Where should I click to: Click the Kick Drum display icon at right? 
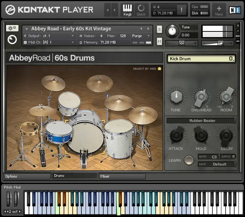(x=231, y=59)
